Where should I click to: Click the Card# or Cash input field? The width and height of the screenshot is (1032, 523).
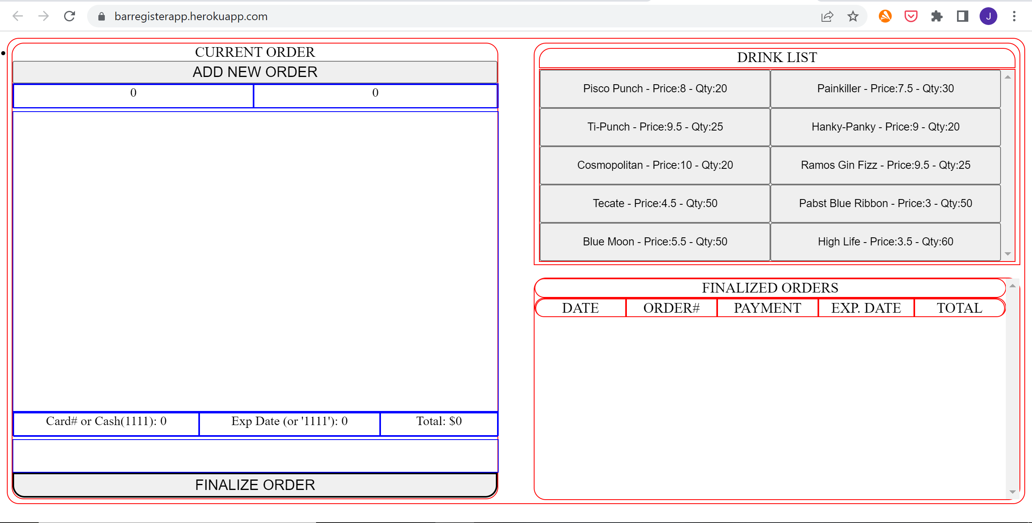pos(106,421)
